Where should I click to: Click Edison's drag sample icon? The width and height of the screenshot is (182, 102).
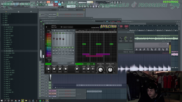point(163,49)
